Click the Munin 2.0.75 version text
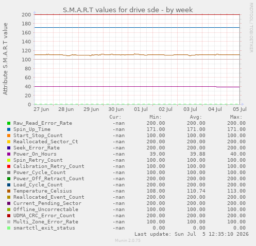The image size is (256, 246). [x=128, y=240]
